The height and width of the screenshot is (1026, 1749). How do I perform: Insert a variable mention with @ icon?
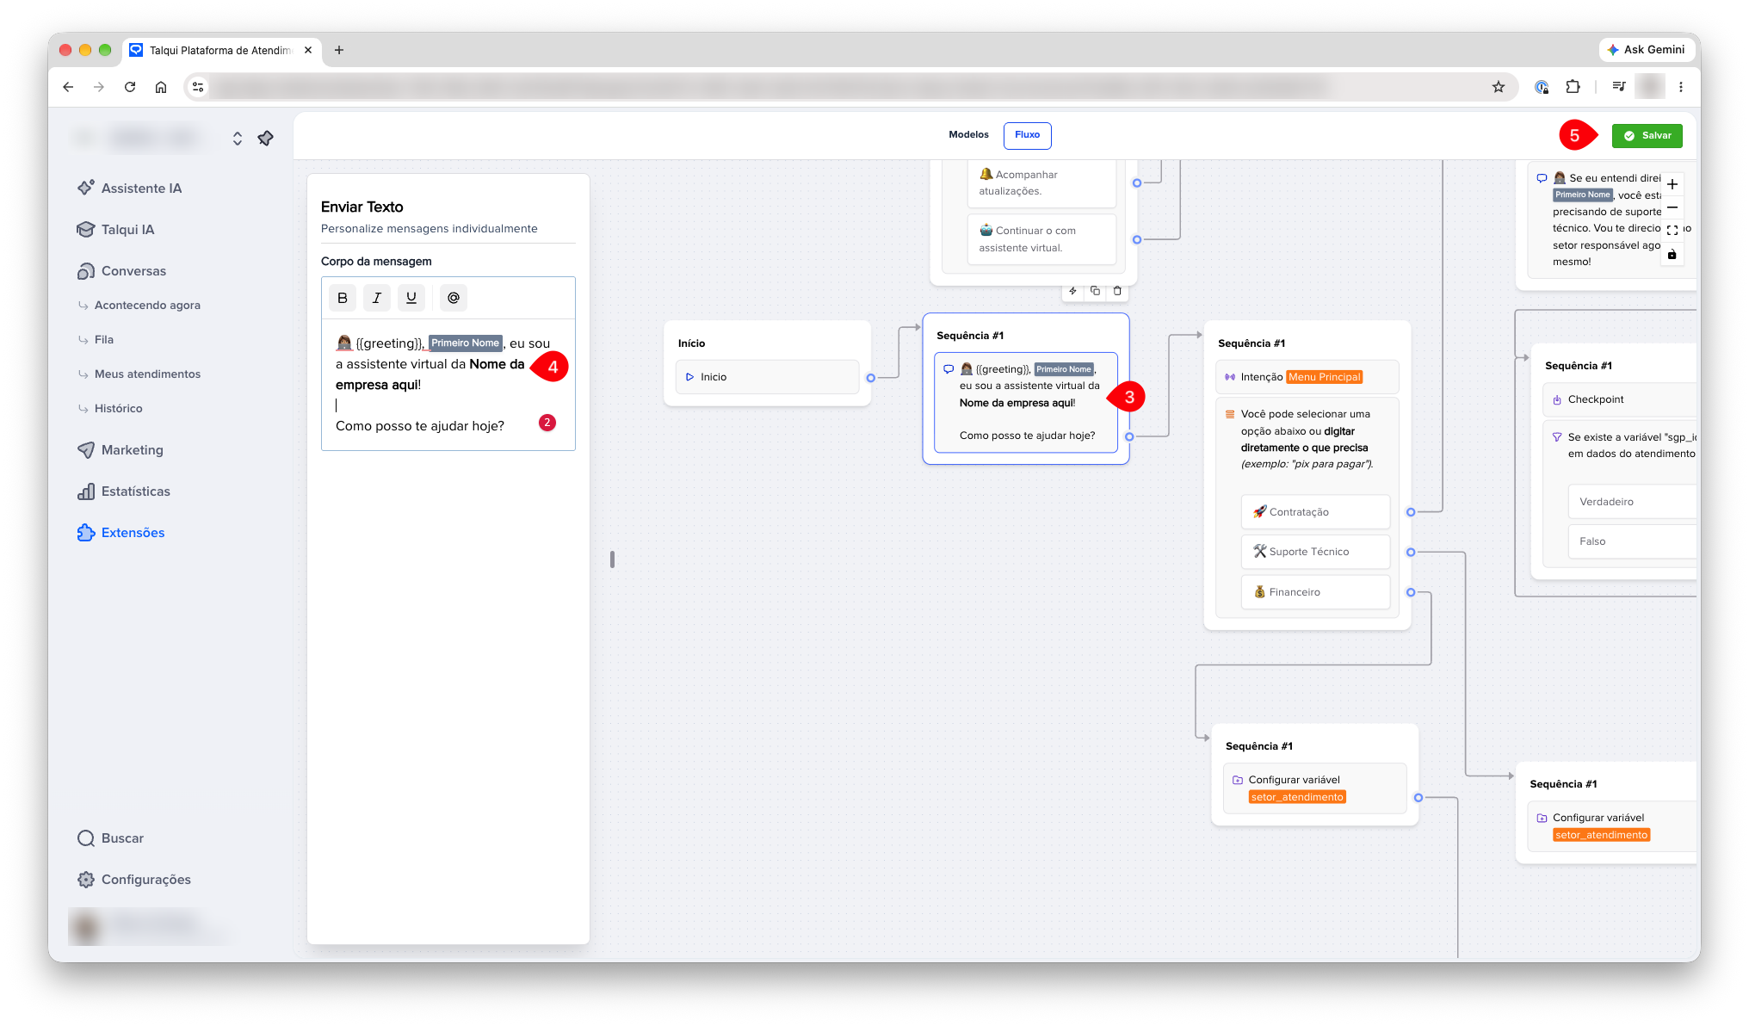(454, 298)
